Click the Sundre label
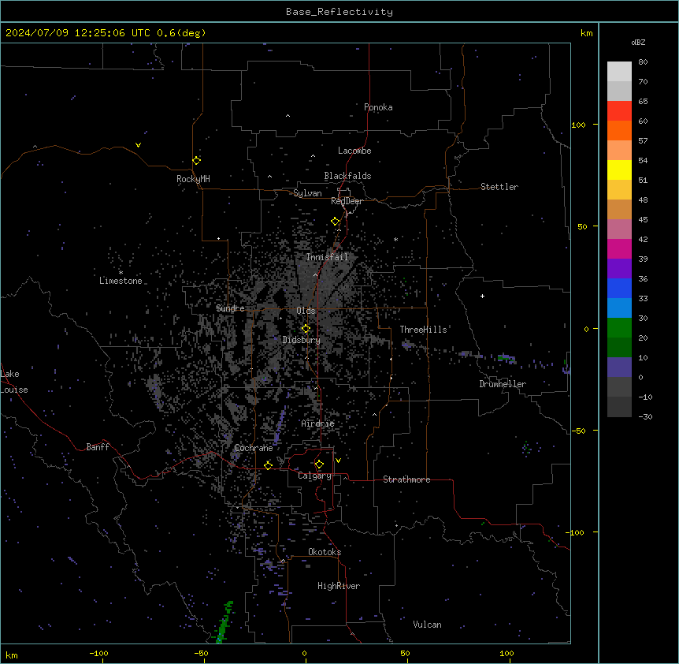This screenshot has width=679, height=664. [x=230, y=308]
